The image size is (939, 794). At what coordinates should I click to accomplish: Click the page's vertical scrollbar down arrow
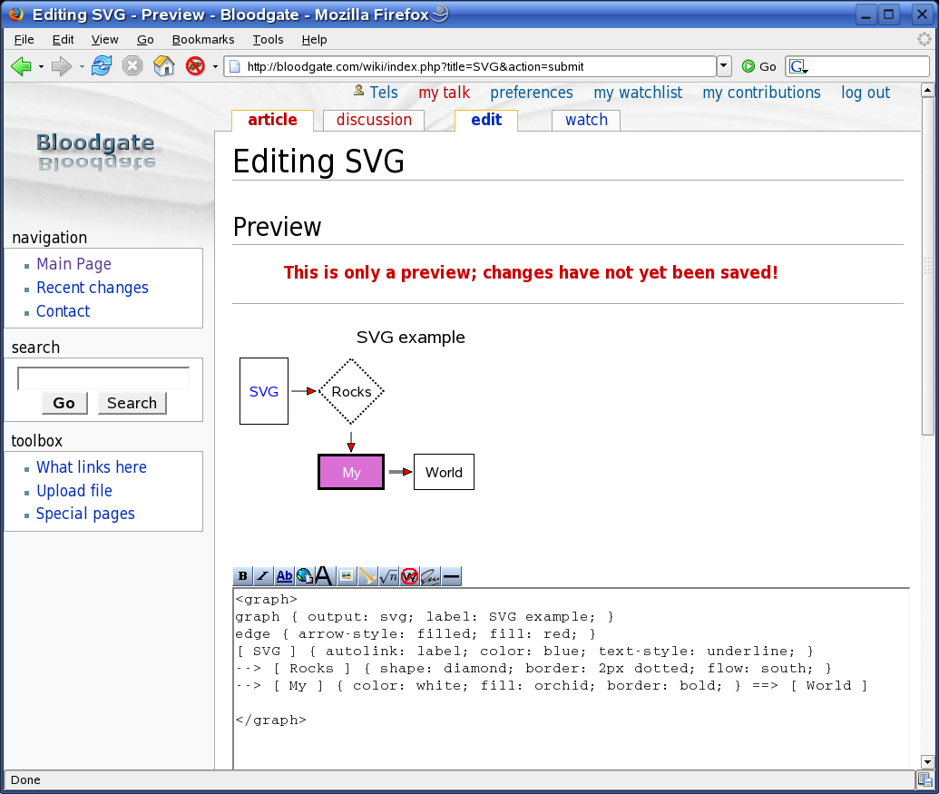(927, 761)
